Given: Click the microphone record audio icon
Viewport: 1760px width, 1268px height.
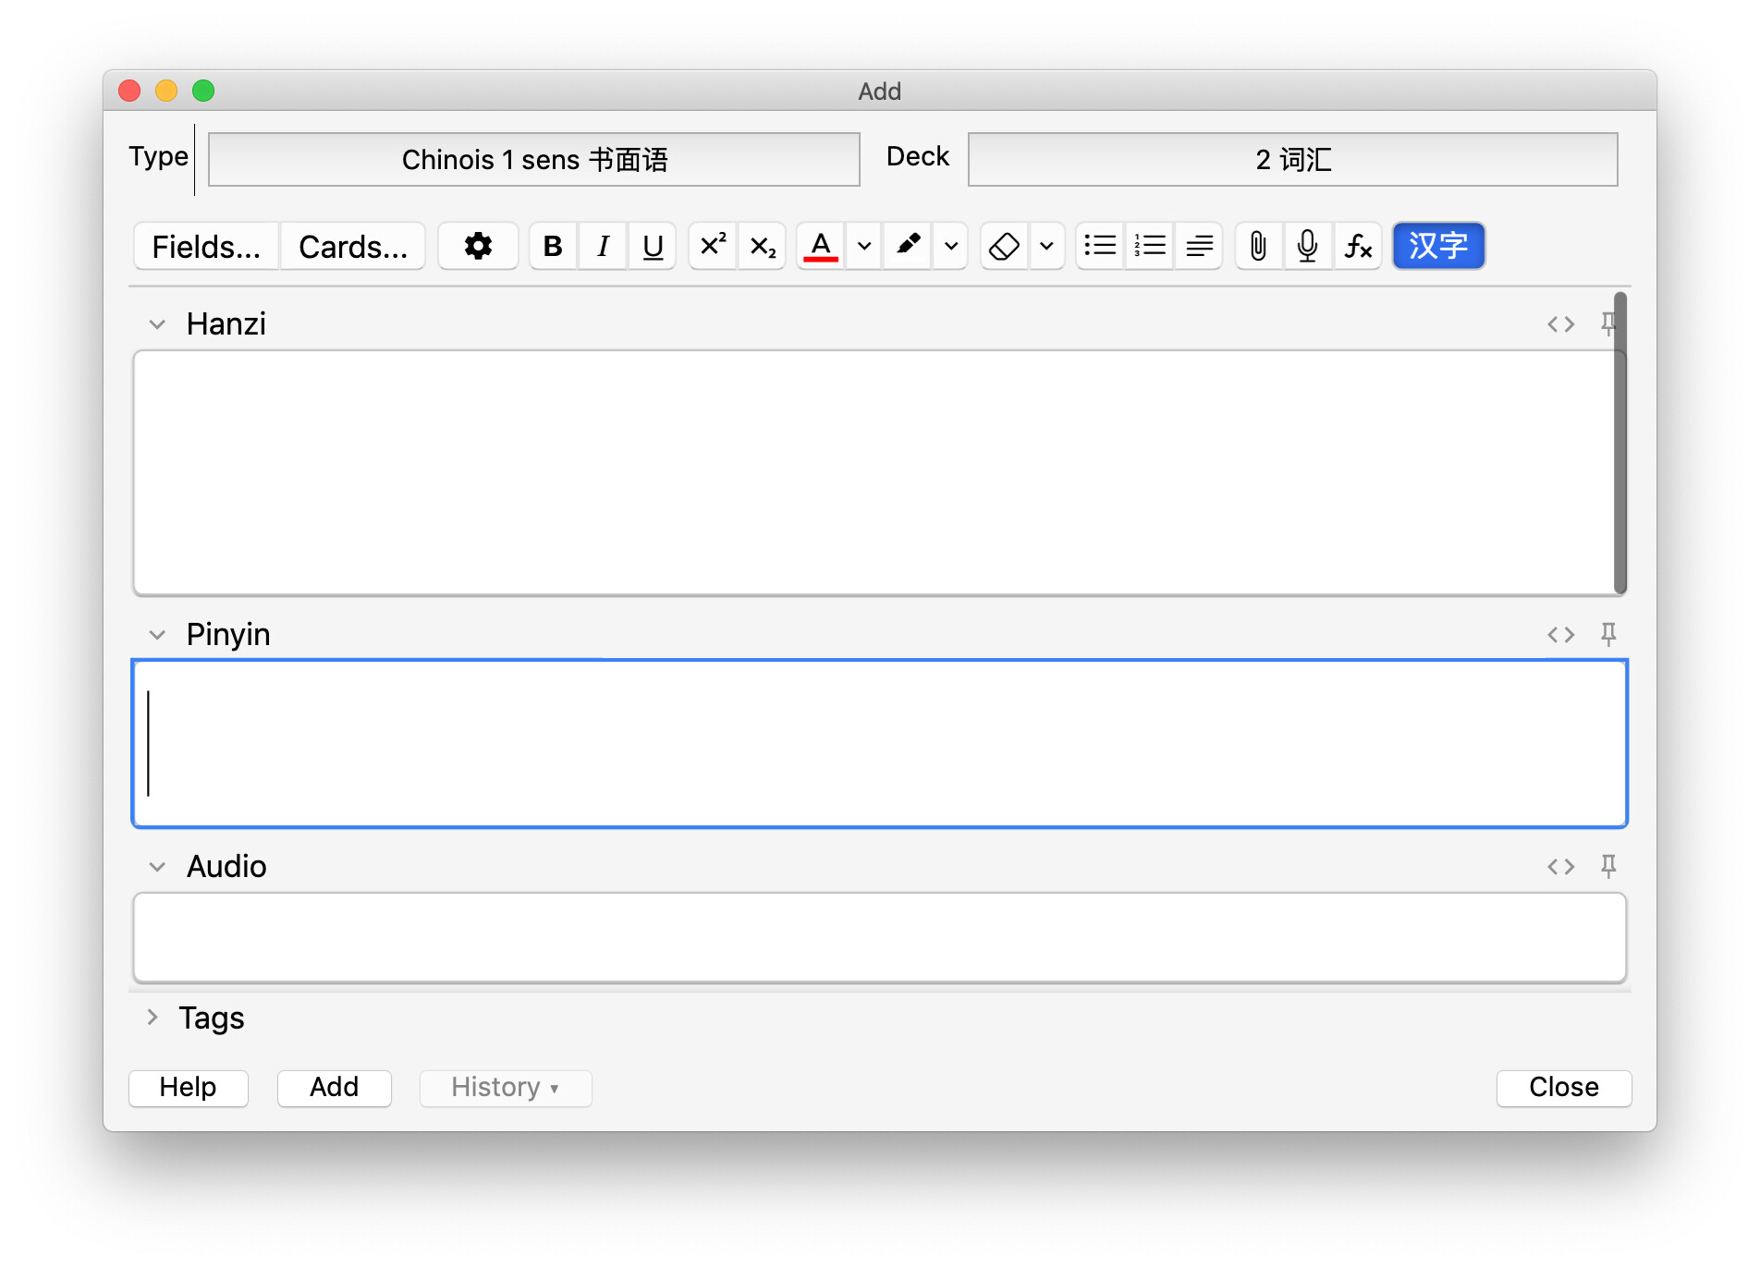Looking at the screenshot, I should [1307, 246].
